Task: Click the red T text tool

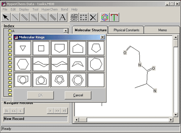Action: [114, 17]
